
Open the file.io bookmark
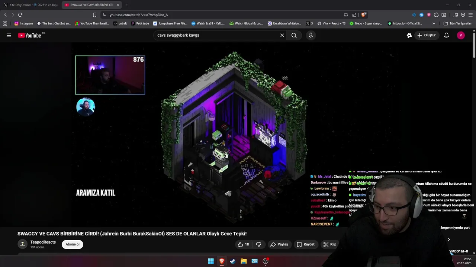366,23
